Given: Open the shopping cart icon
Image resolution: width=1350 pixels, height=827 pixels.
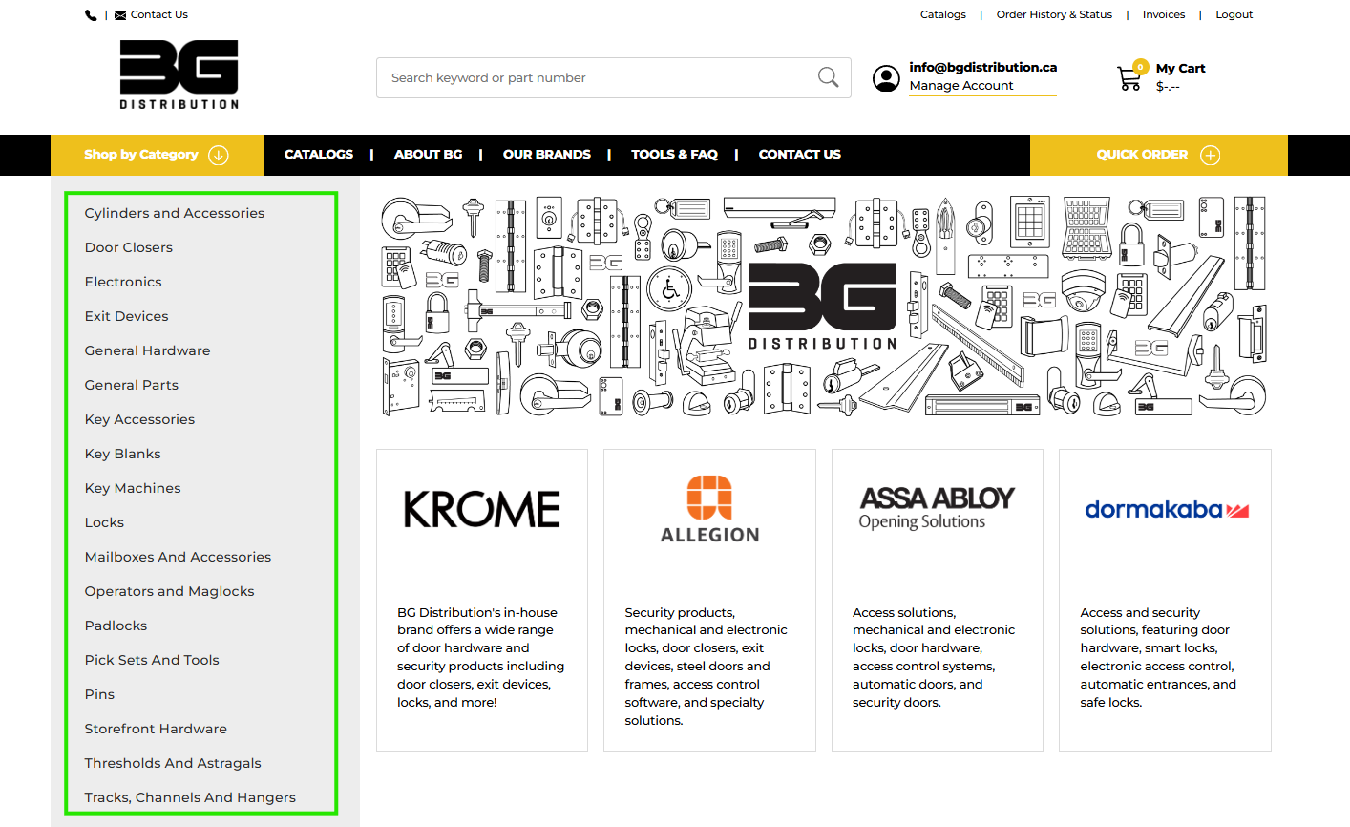Looking at the screenshot, I should click(x=1130, y=78).
